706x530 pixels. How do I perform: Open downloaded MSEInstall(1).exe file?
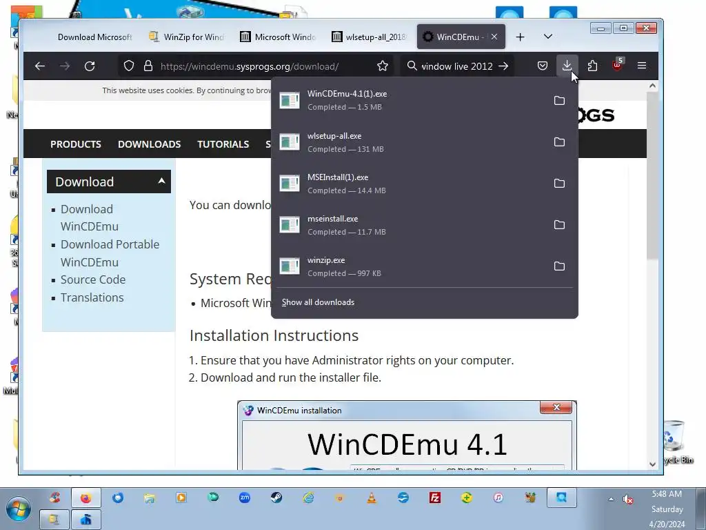click(410, 184)
